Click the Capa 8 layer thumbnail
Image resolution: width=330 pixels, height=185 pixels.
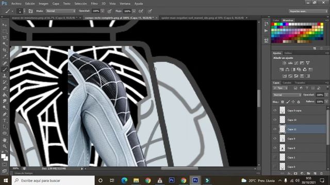282,148
